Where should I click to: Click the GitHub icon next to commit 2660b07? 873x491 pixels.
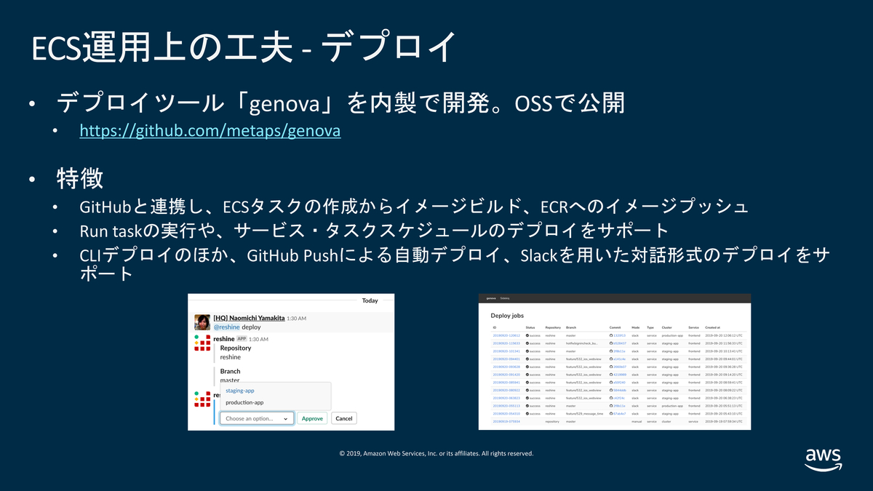(611, 367)
